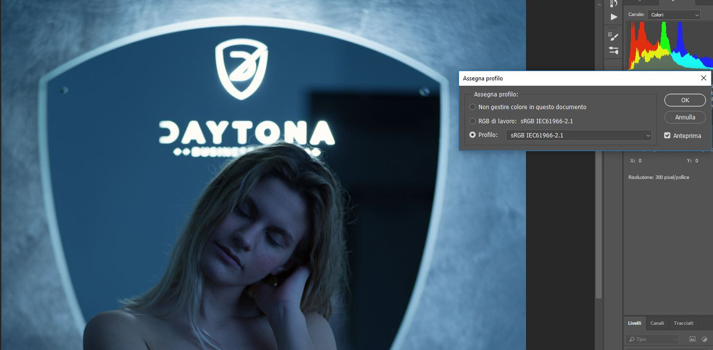This screenshot has width=713, height=350.
Task: Open the Brushes panel icon
Action: (614, 50)
